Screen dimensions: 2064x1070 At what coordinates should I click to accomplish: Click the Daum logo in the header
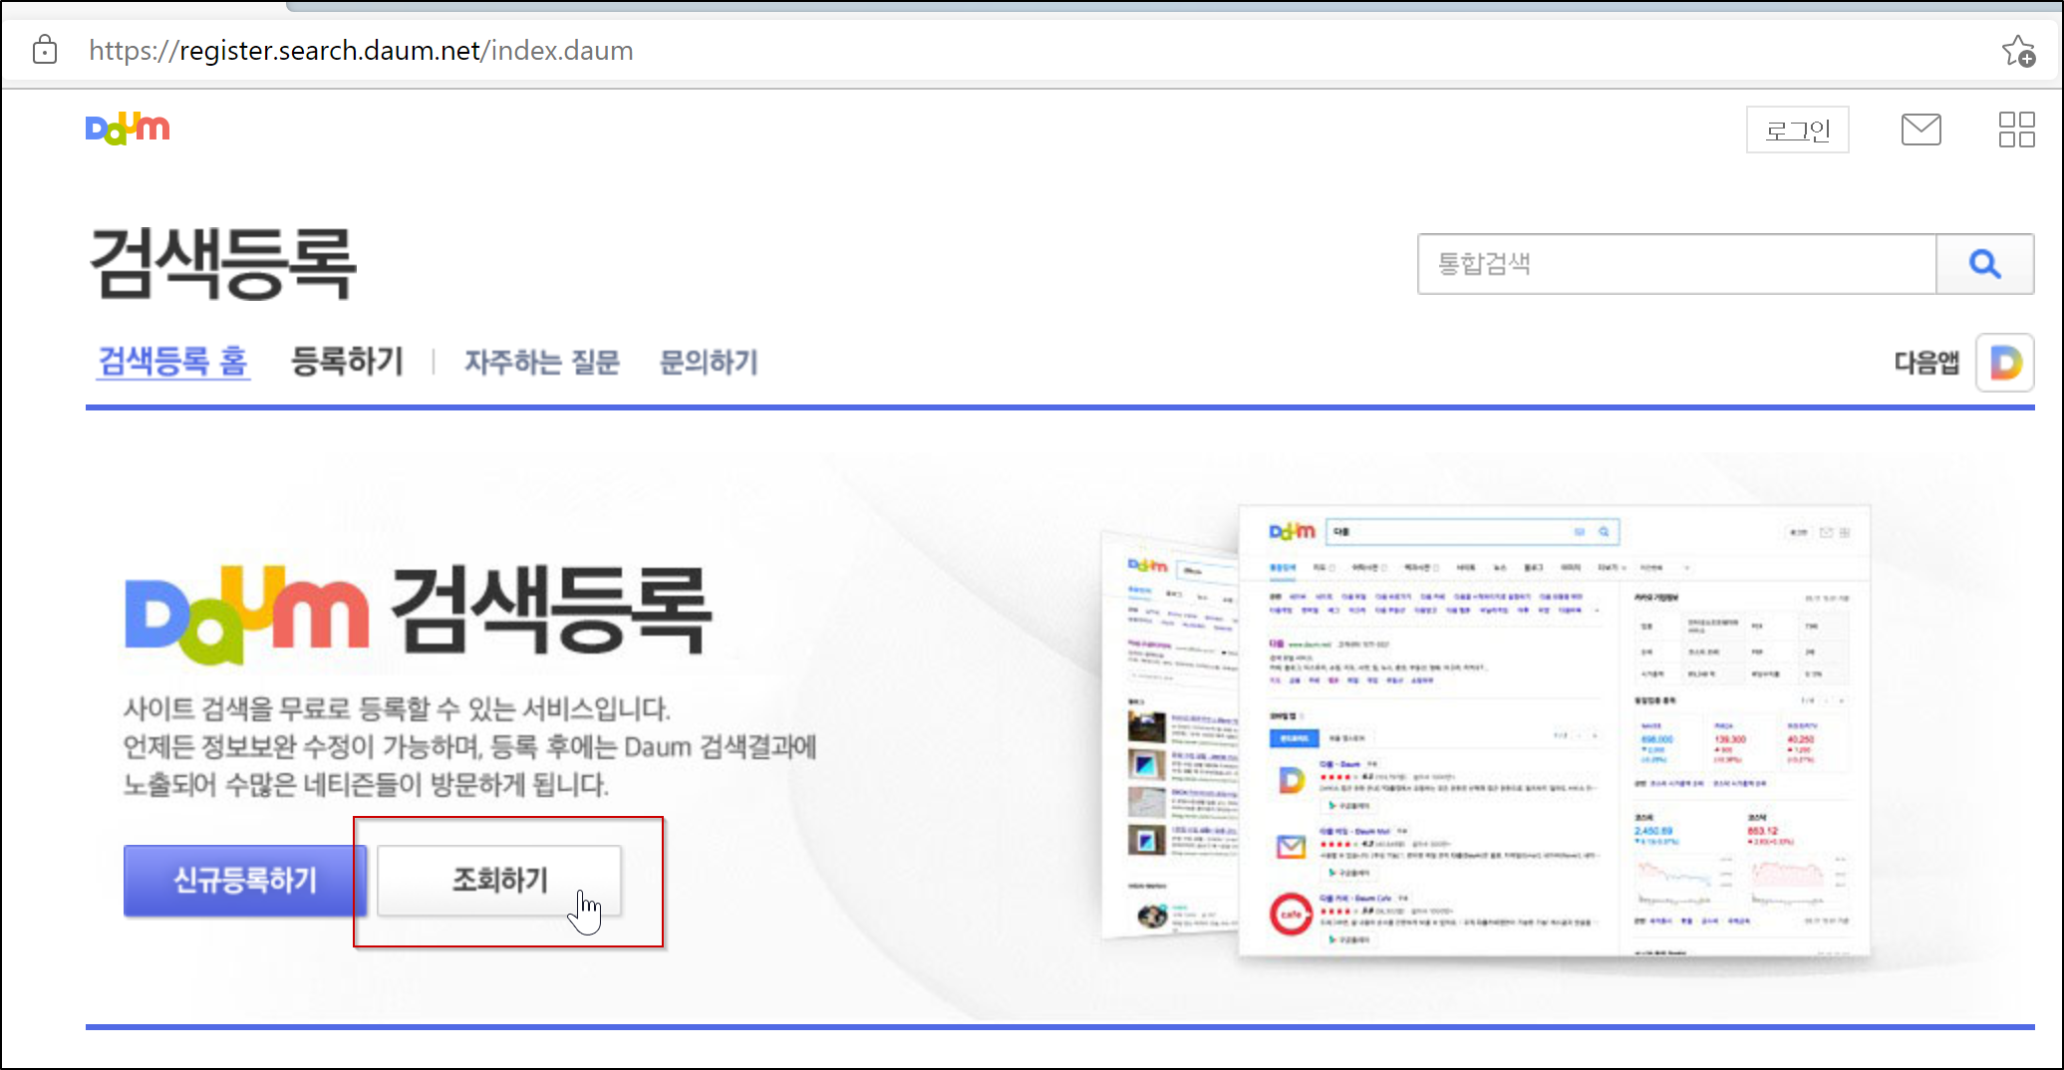click(128, 129)
